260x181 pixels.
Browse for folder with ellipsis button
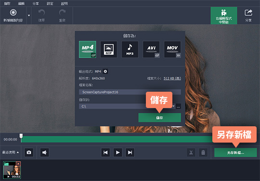click(x=178, y=106)
